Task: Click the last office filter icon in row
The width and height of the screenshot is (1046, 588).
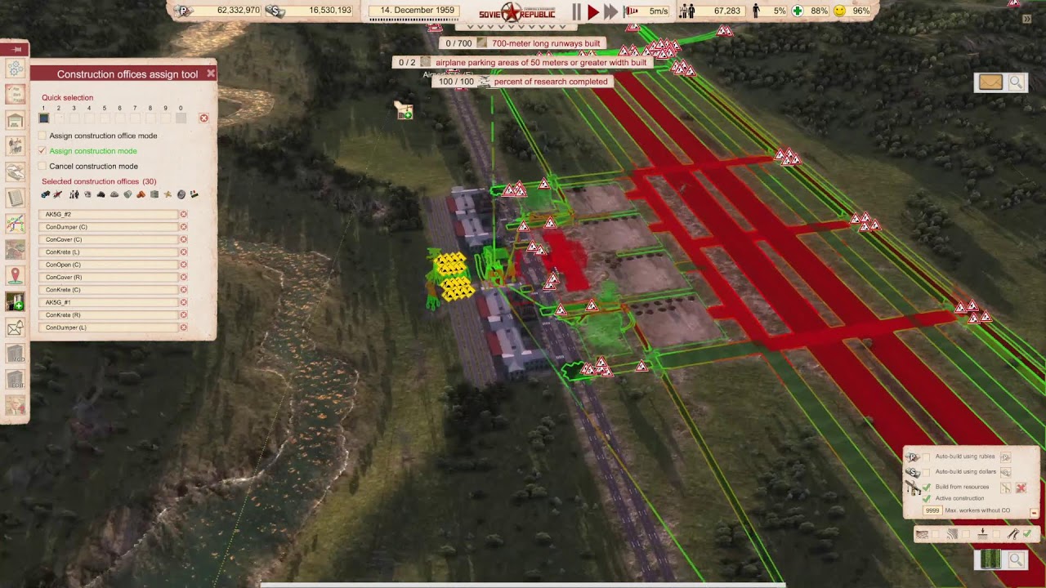Action: click(194, 194)
